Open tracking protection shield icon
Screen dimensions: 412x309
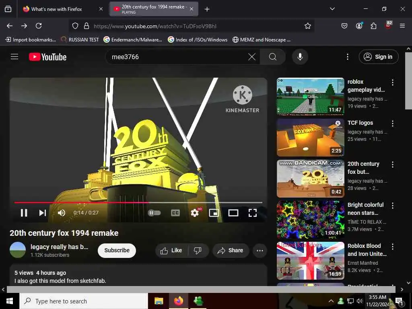pos(75,26)
